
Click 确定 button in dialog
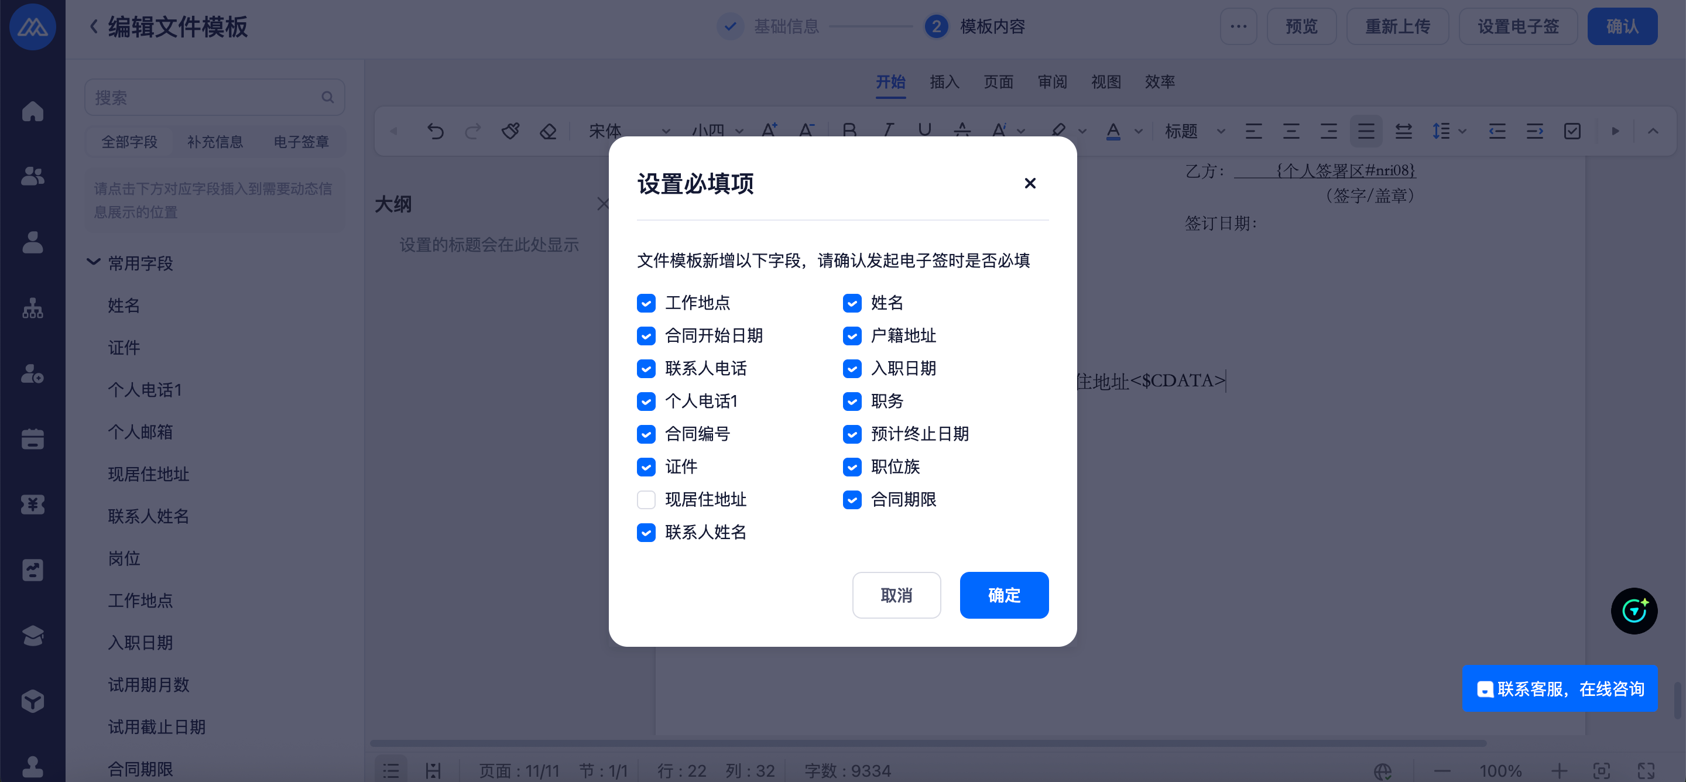[x=1004, y=595]
